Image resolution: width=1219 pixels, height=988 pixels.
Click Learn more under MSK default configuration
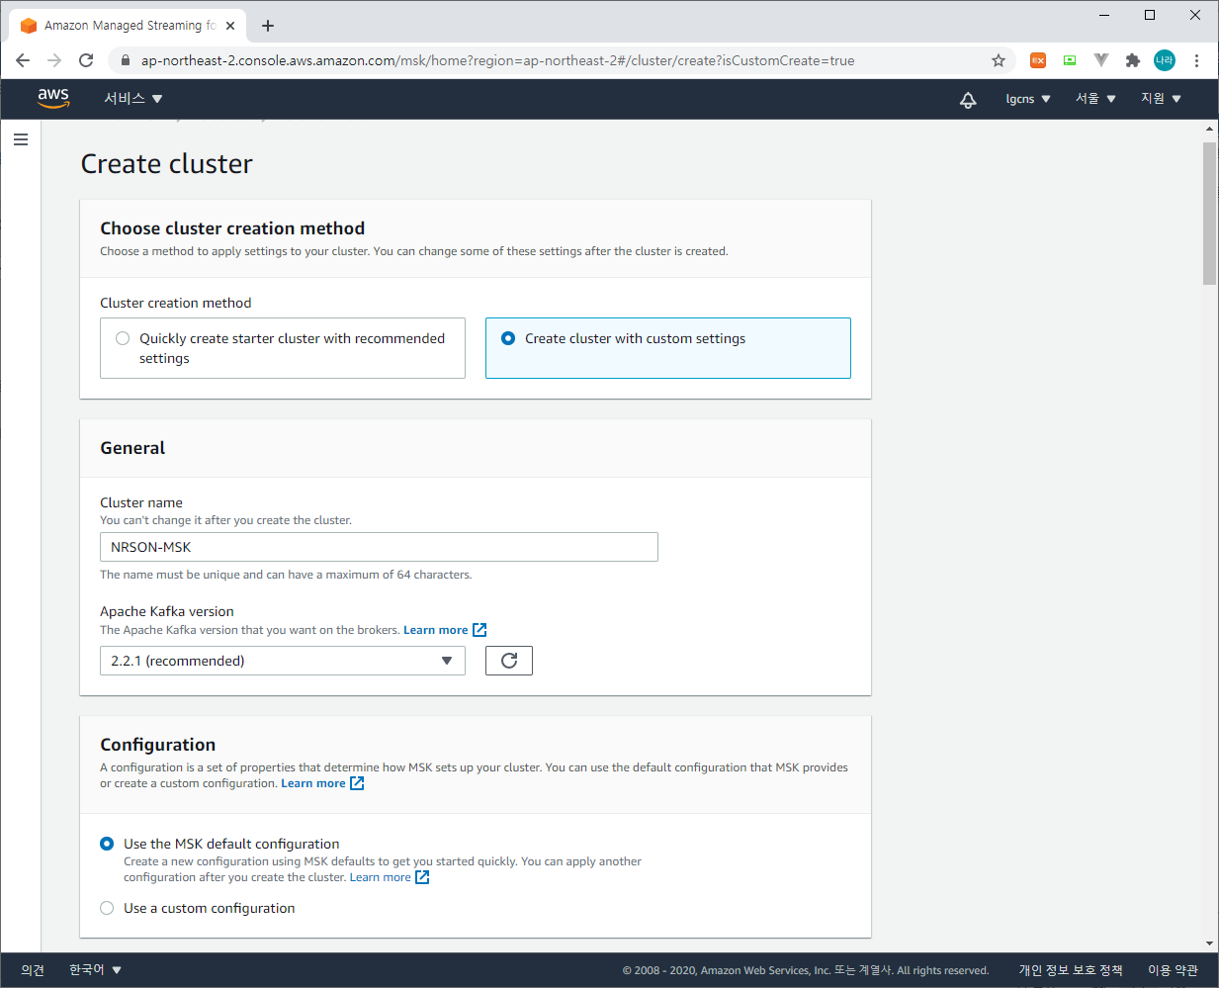click(381, 877)
